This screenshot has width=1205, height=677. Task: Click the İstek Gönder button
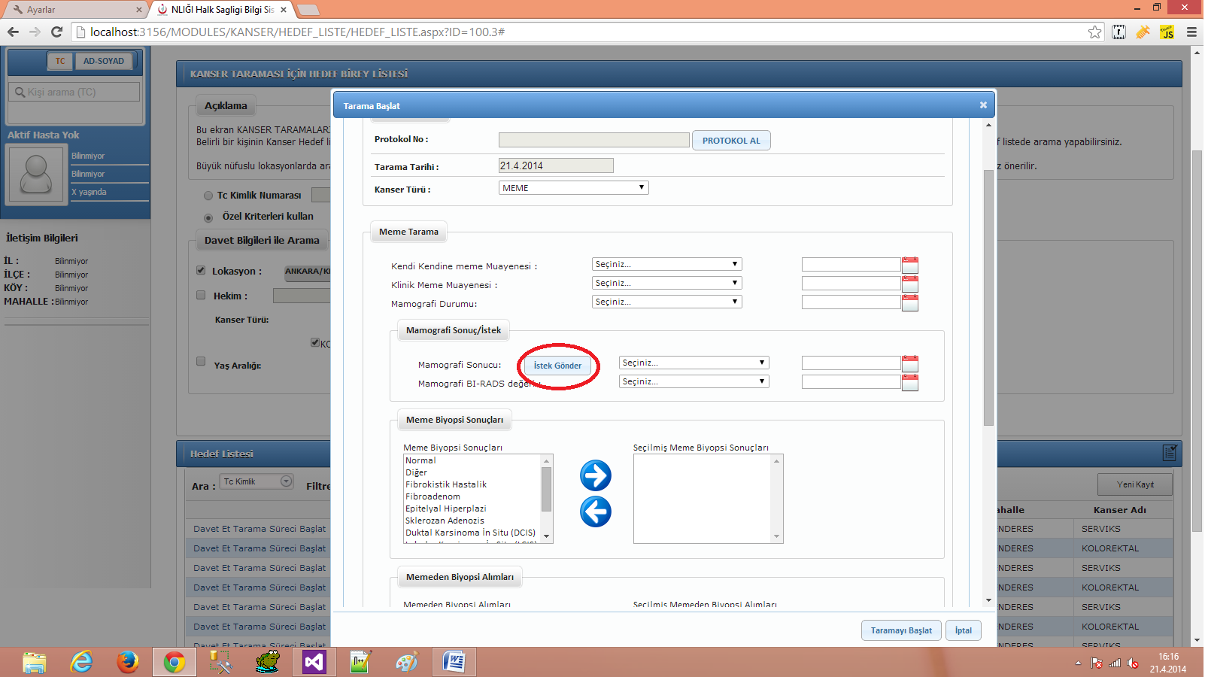tap(557, 366)
